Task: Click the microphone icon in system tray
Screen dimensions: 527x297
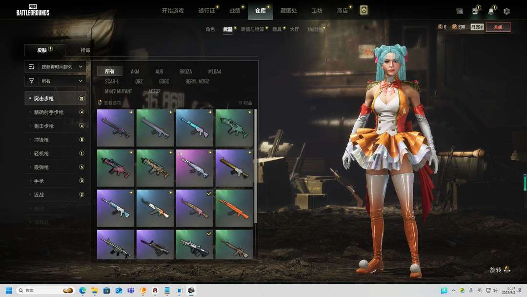Action: point(471,290)
